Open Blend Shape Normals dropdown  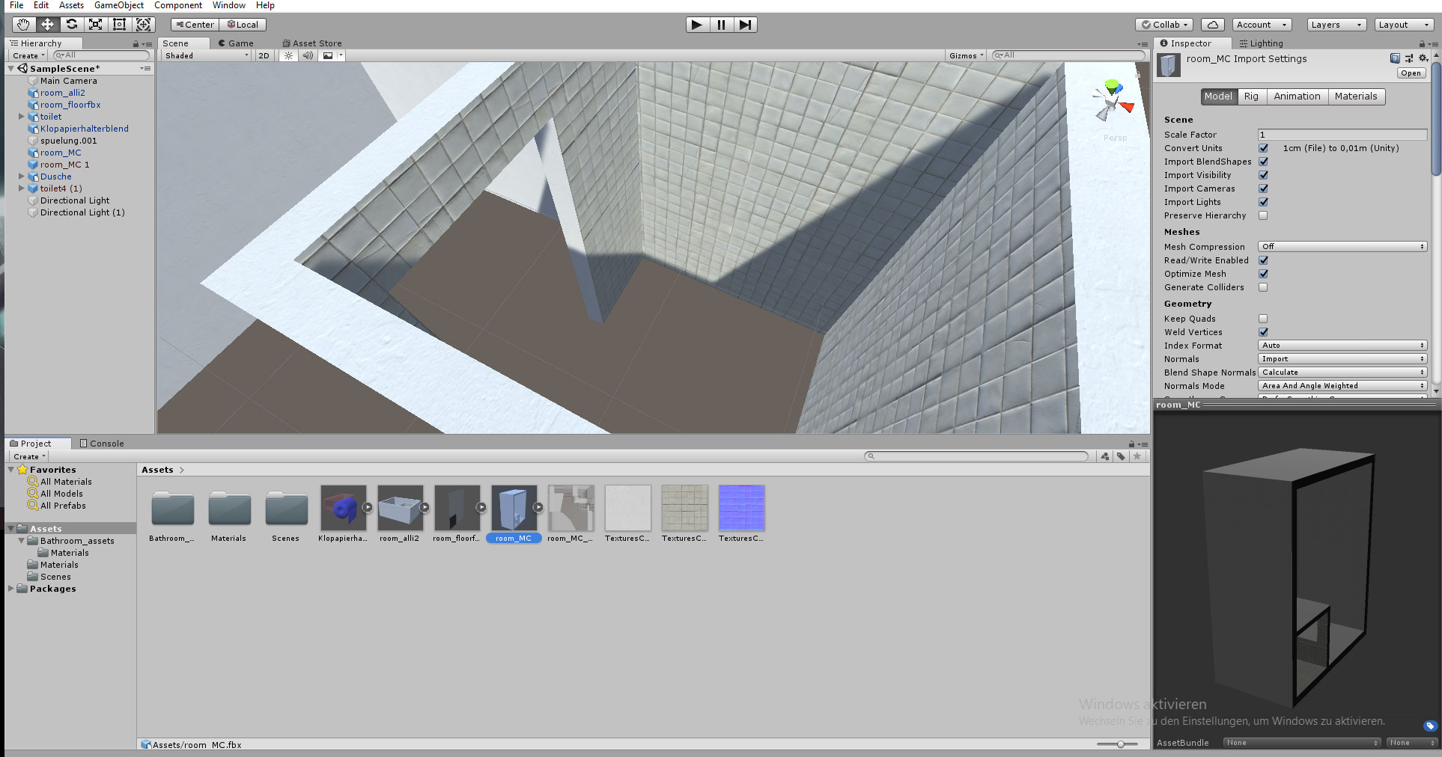point(1342,373)
